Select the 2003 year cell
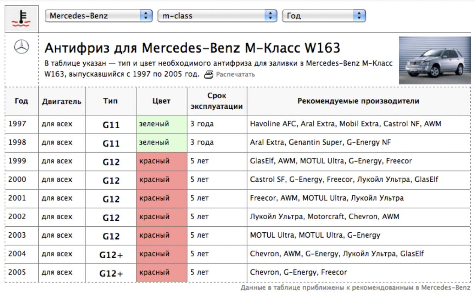475x294 pixels. 22,235
